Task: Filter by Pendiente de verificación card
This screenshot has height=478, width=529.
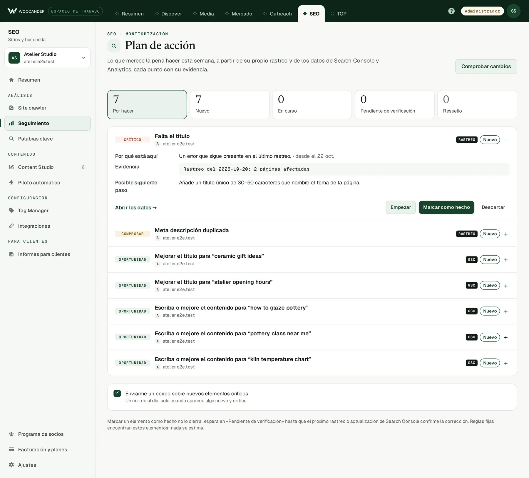Action: pyautogui.click(x=395, y=104)
